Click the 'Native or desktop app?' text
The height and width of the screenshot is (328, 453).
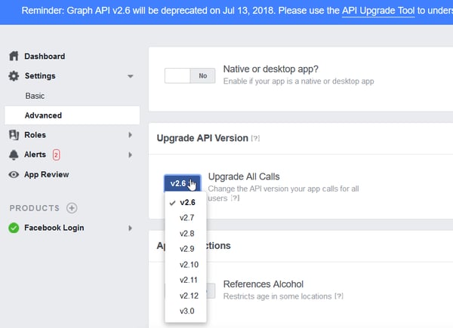point(271,69)
